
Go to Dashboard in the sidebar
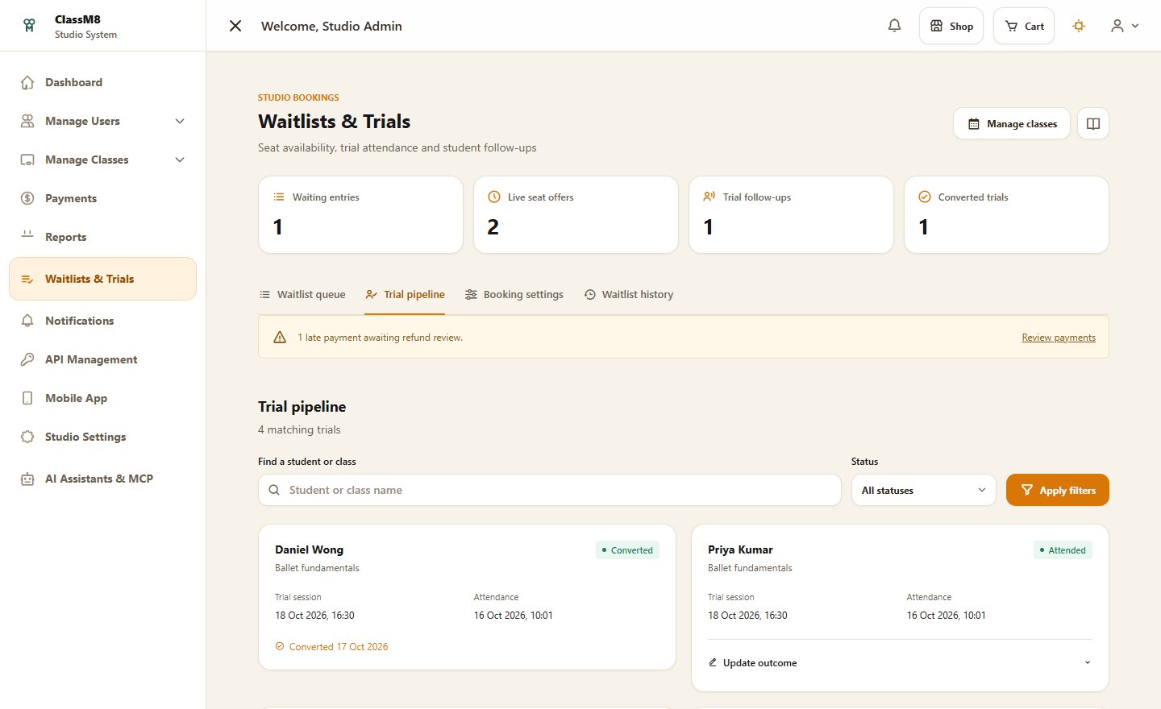click(x=102, y=82)
